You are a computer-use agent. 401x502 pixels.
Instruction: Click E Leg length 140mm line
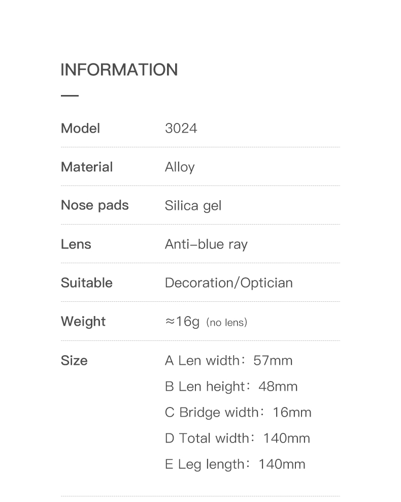pyautogui.click(x=235, y=464)
